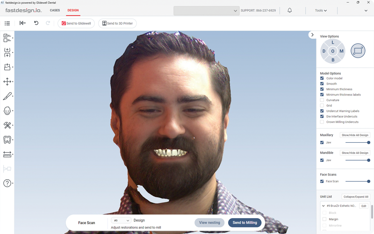
Task: Open the #9 tooth number dropdown
Action: point(121,220)
